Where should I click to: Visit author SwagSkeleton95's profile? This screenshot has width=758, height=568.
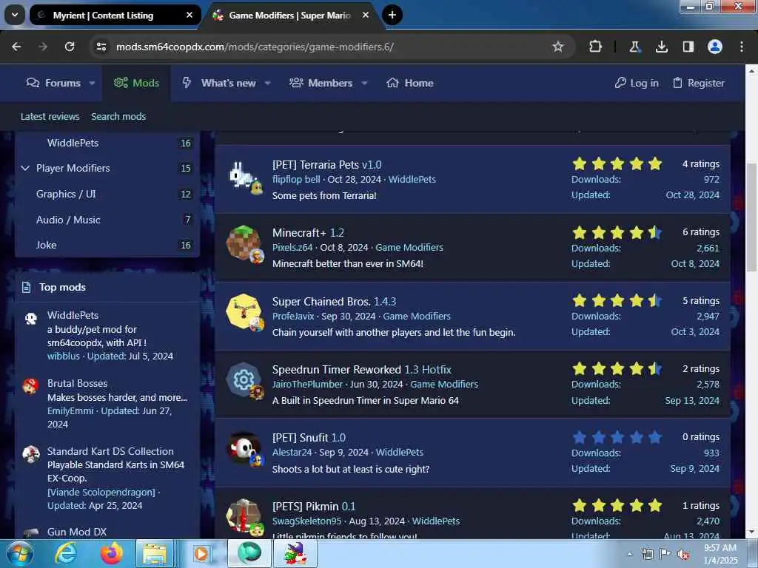[306, 521]
